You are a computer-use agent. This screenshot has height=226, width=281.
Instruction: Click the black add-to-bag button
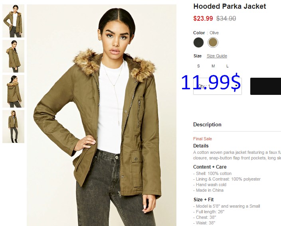[265, 86]
